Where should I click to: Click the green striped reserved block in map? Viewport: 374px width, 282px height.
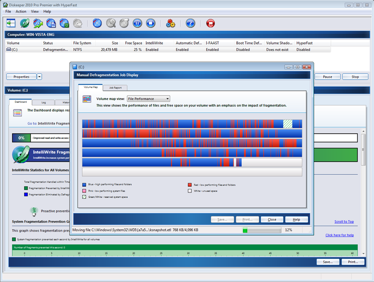[x=288, y=124]
